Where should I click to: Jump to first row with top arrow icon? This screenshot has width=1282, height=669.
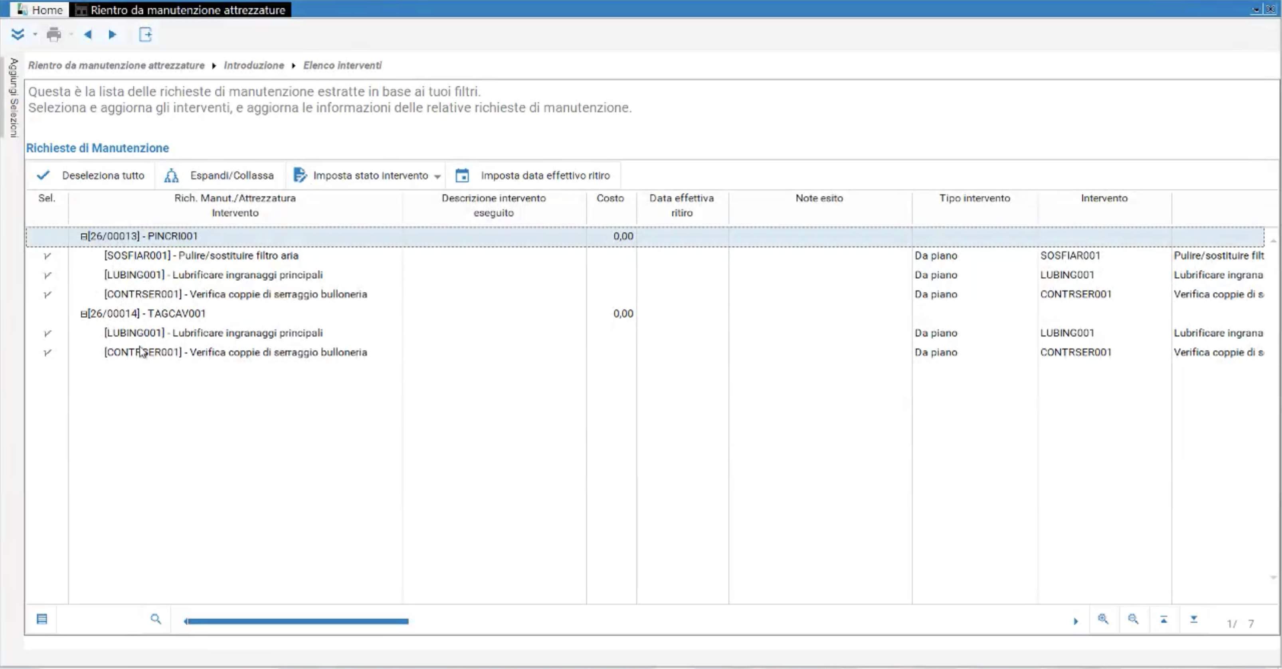(1163, 619)
